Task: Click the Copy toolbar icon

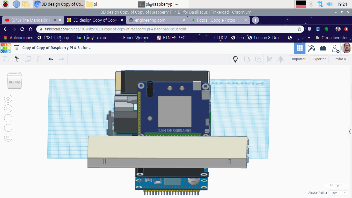Action: click(x=5, y=59)
